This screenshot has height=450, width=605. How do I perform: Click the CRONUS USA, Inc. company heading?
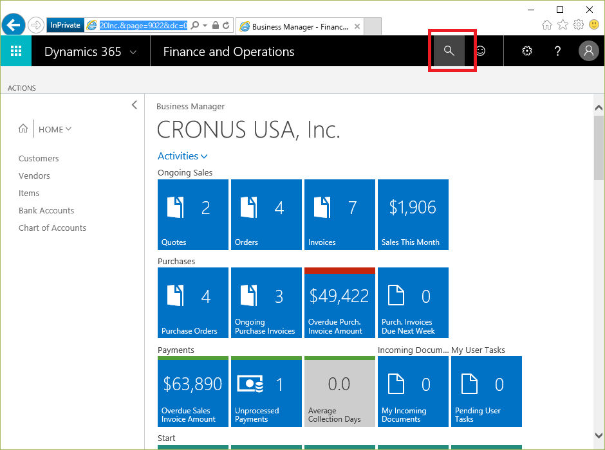pyautogui.click(x=248, y=129)
